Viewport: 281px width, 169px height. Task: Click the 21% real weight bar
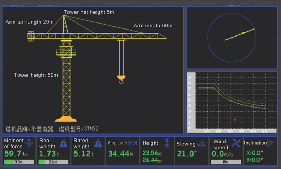coord(53,162)
